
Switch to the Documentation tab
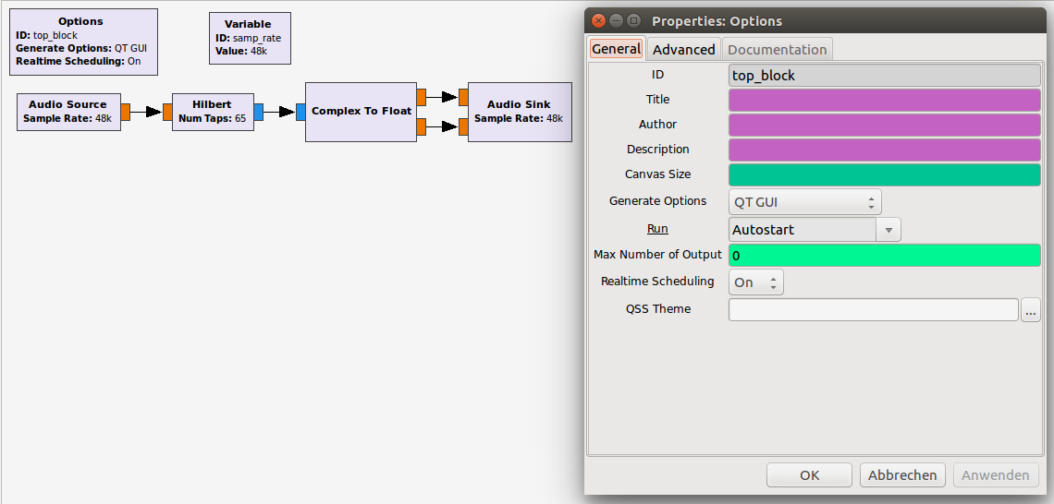pos(777,50)
